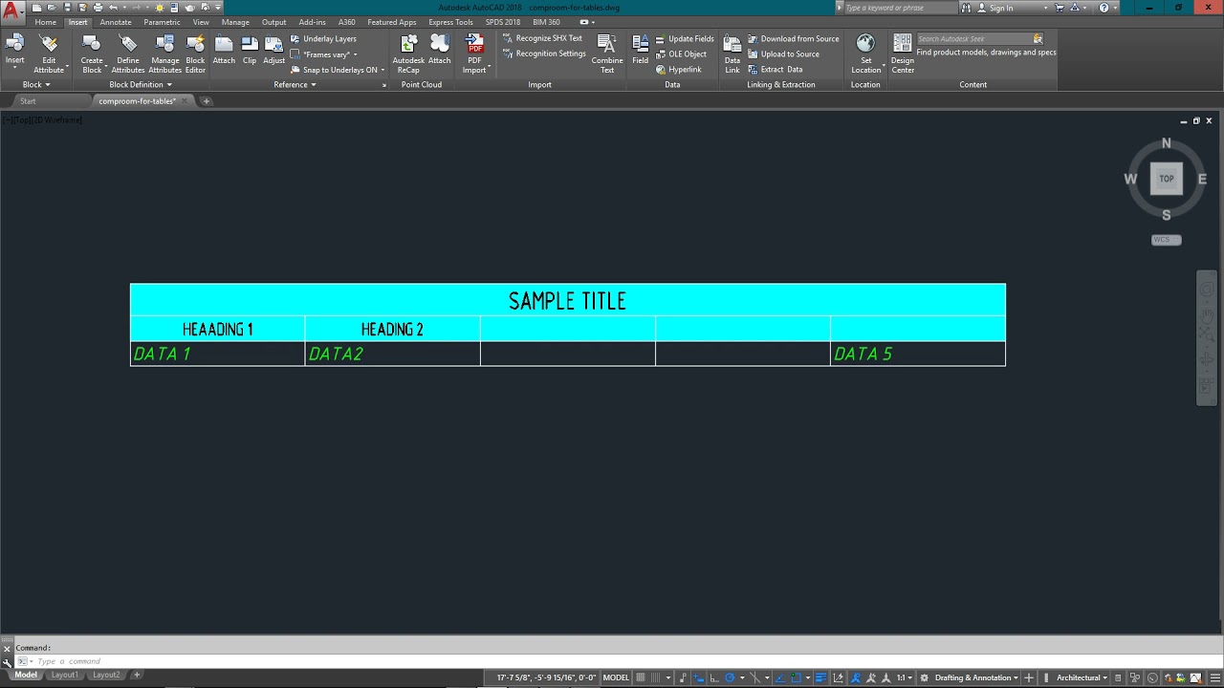Open the Help question mark icon
This screenshot has width=1224, height=688.
coord(1104,8)
